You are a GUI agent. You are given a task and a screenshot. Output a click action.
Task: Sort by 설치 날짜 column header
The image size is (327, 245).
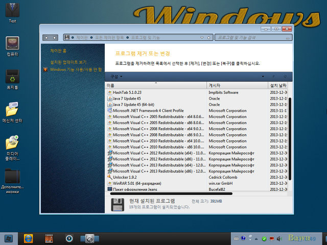point(277,85)
